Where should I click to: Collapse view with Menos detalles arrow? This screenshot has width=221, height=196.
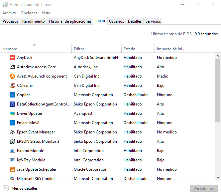click(6, 188)
